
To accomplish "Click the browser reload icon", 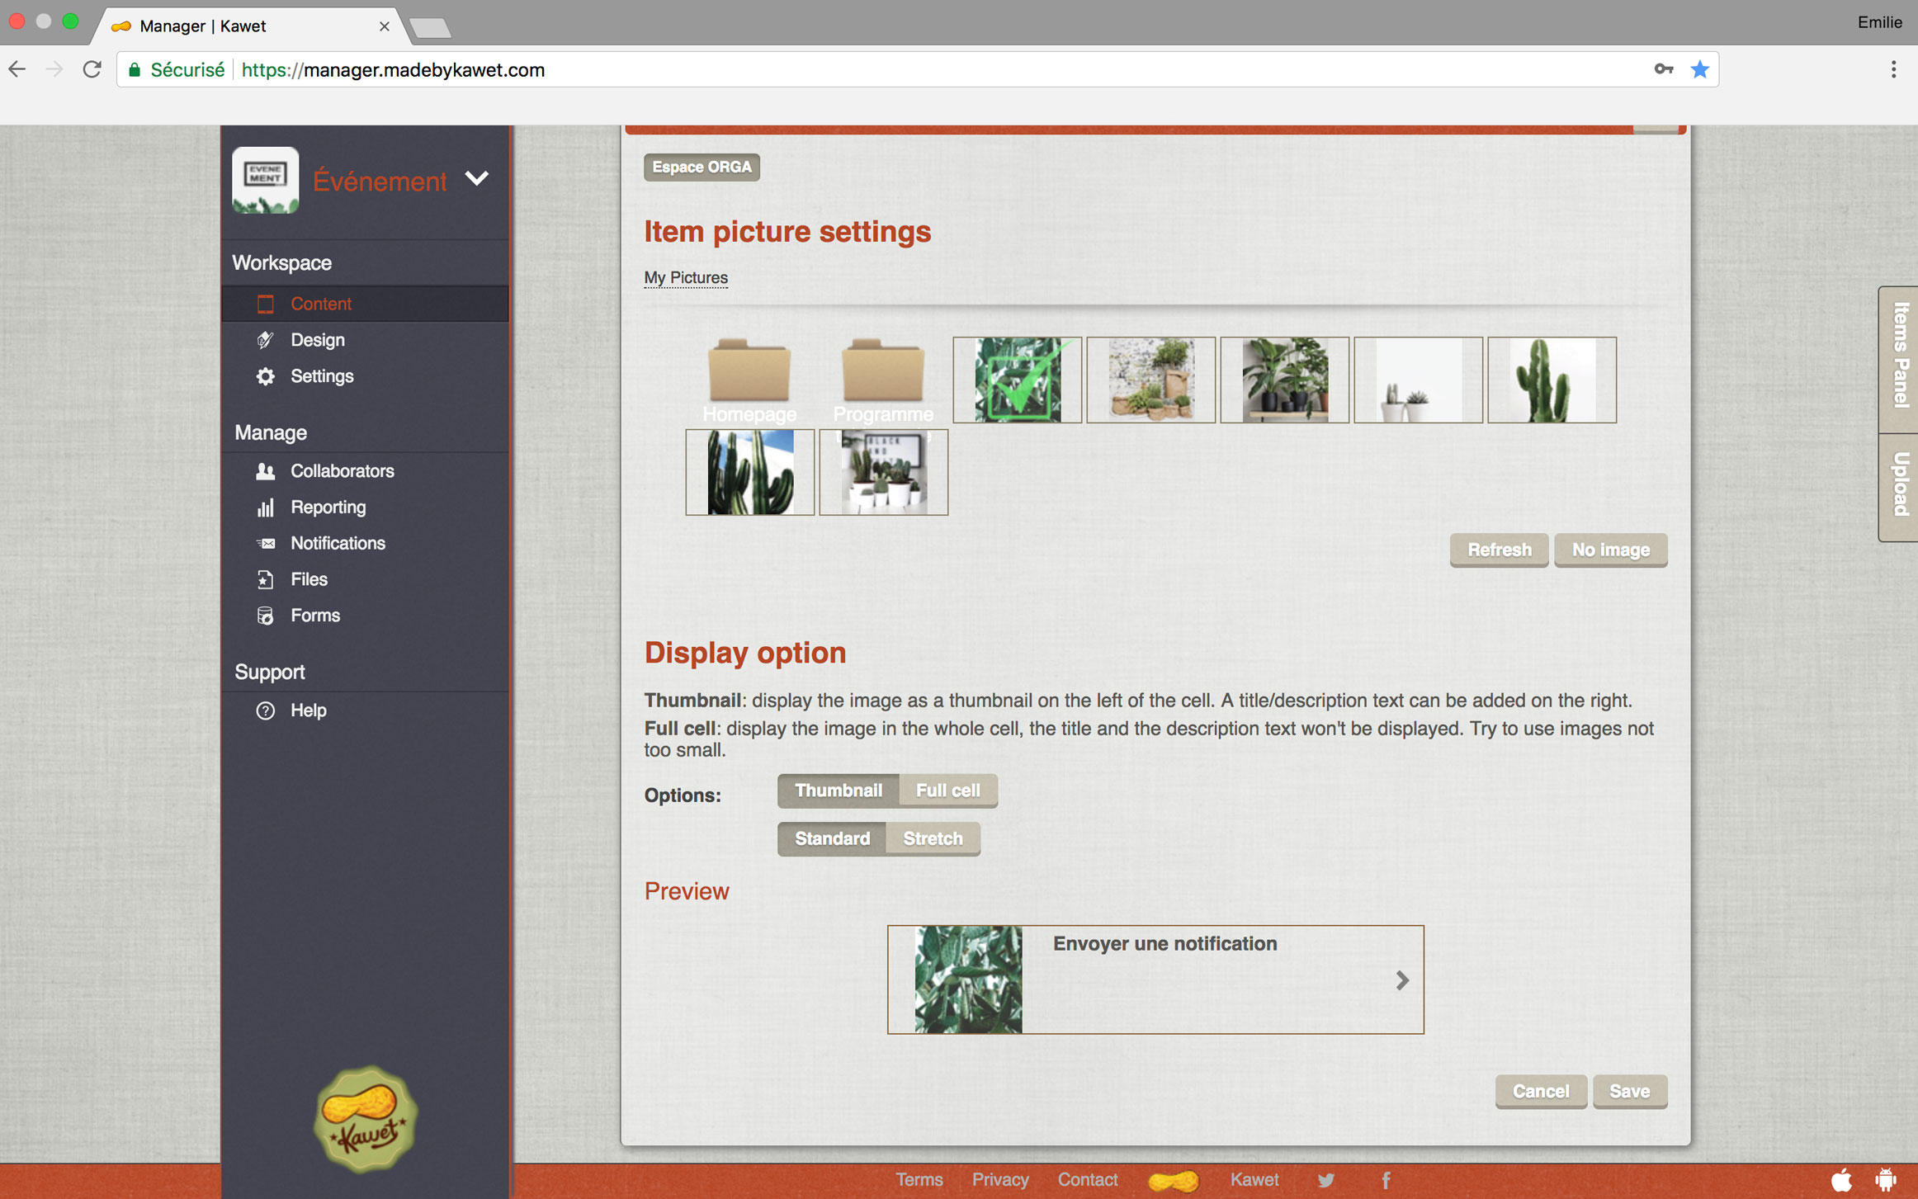I will pyautogui.click(x=92, y=70).
